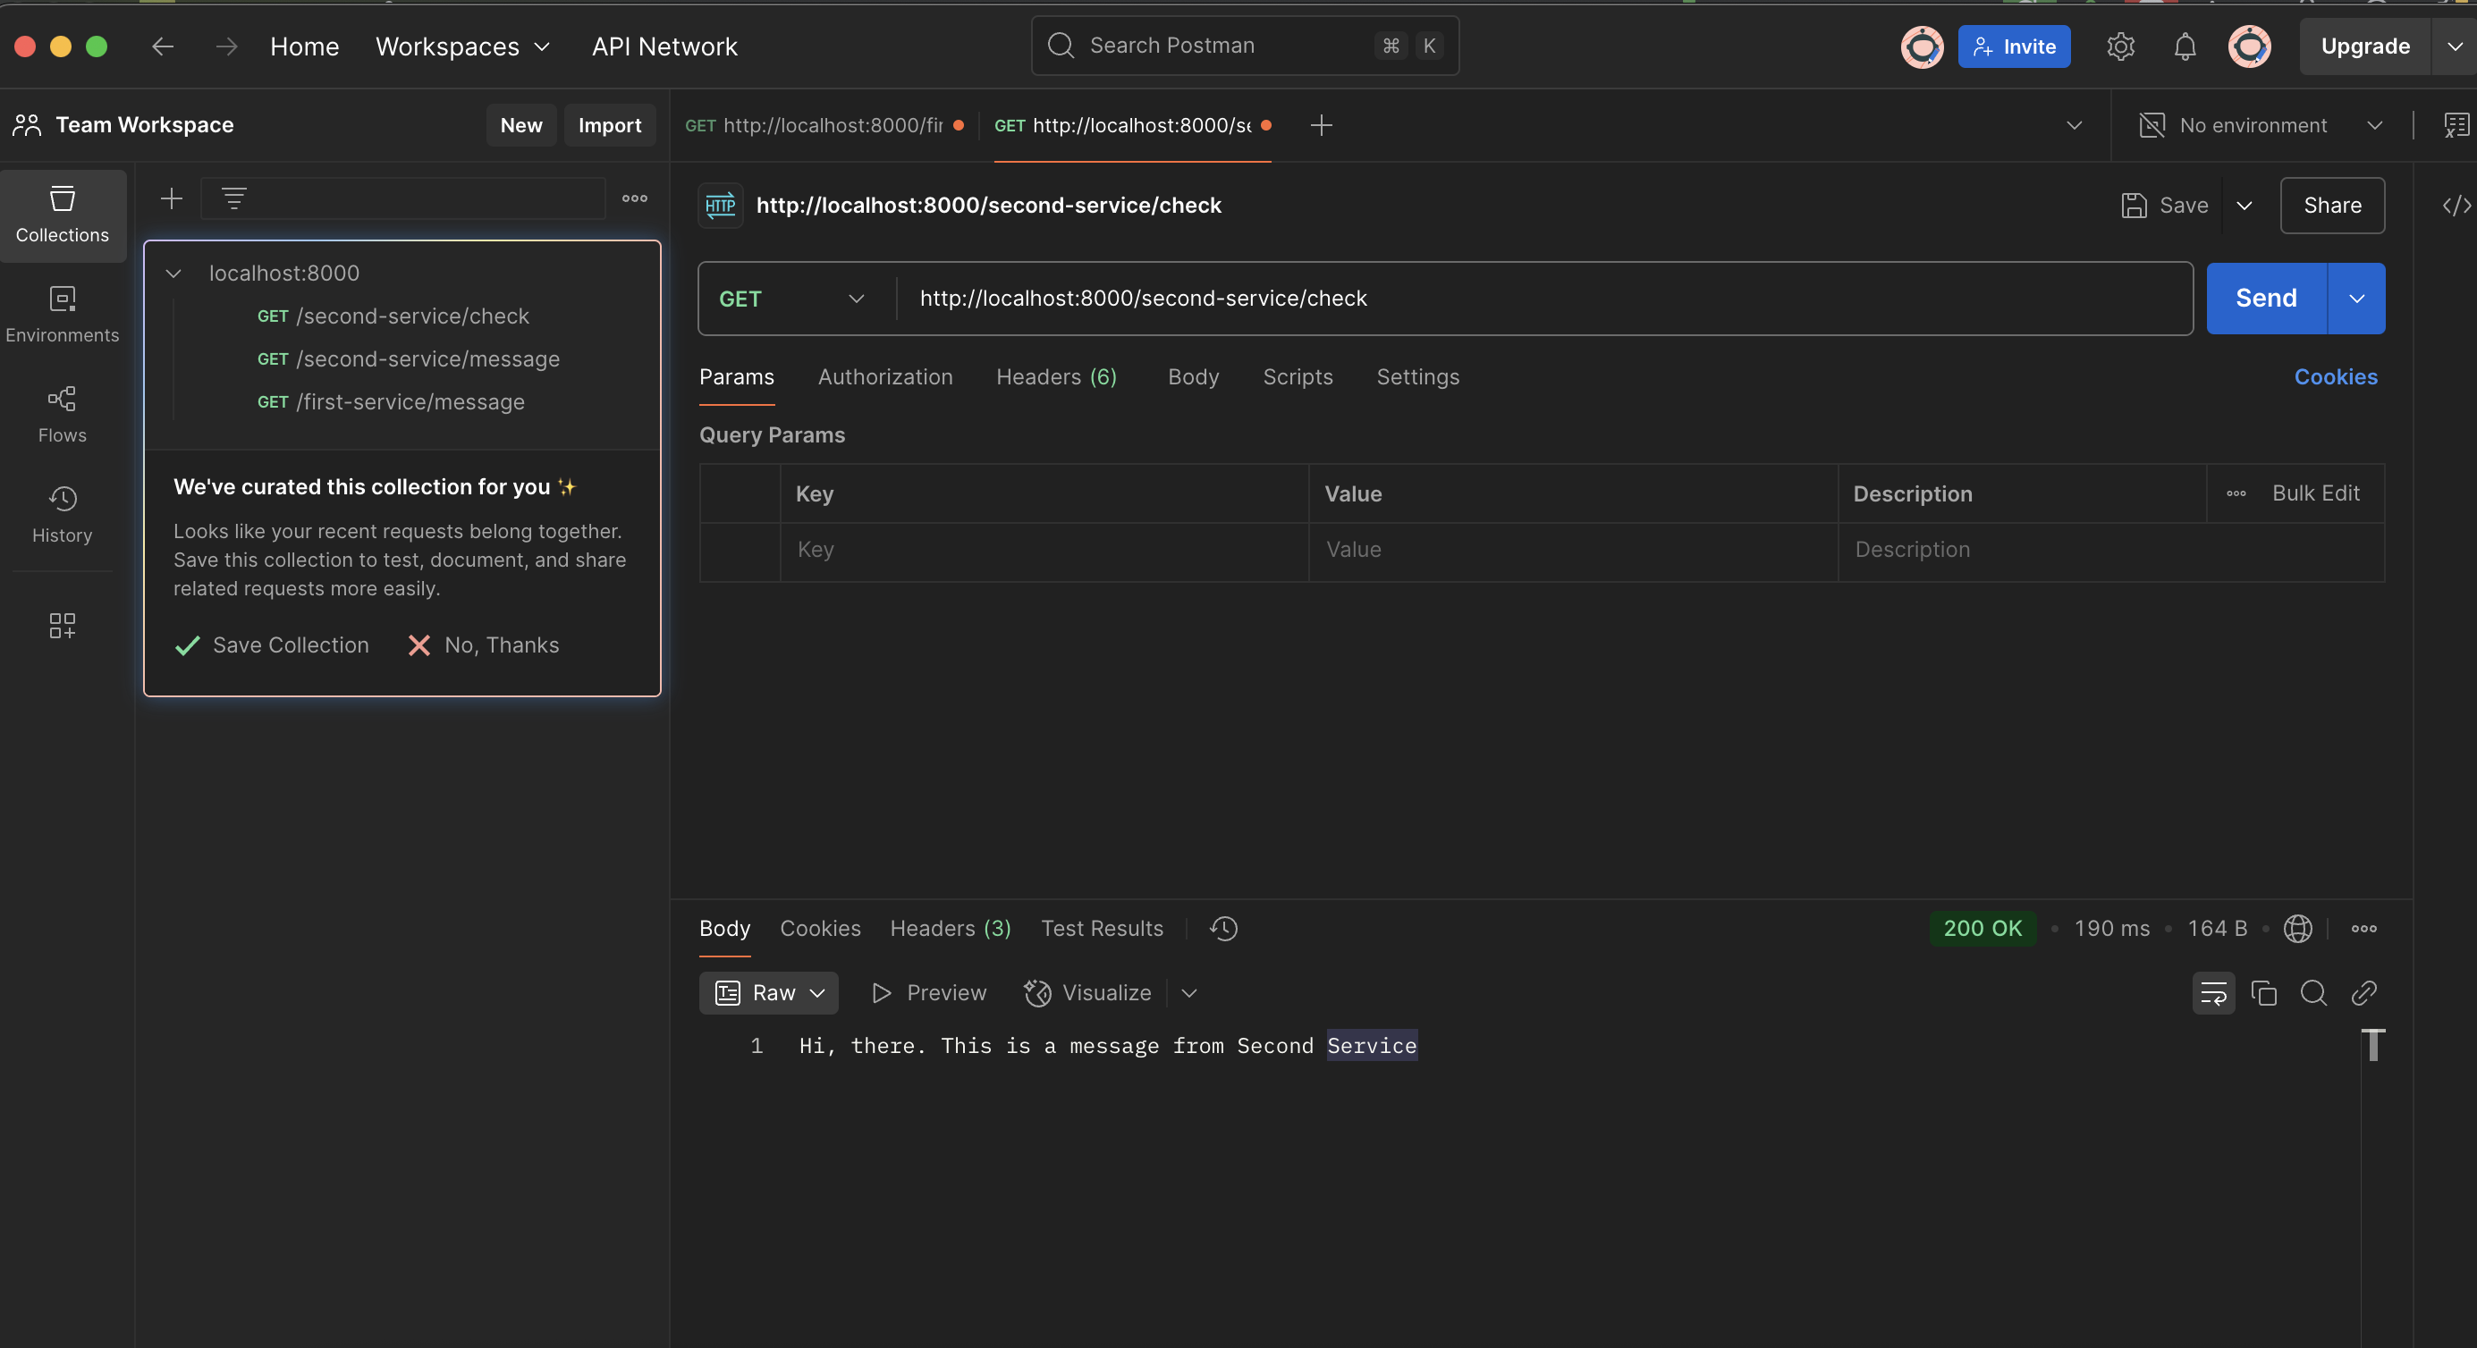Screen dimensions: 2477x1348
Task: Open the GET method dropdown
Action: 792,298
